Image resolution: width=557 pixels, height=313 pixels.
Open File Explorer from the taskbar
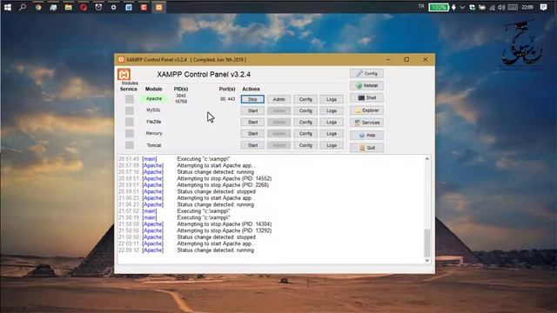pyautogui.click(x=68, y=7)
